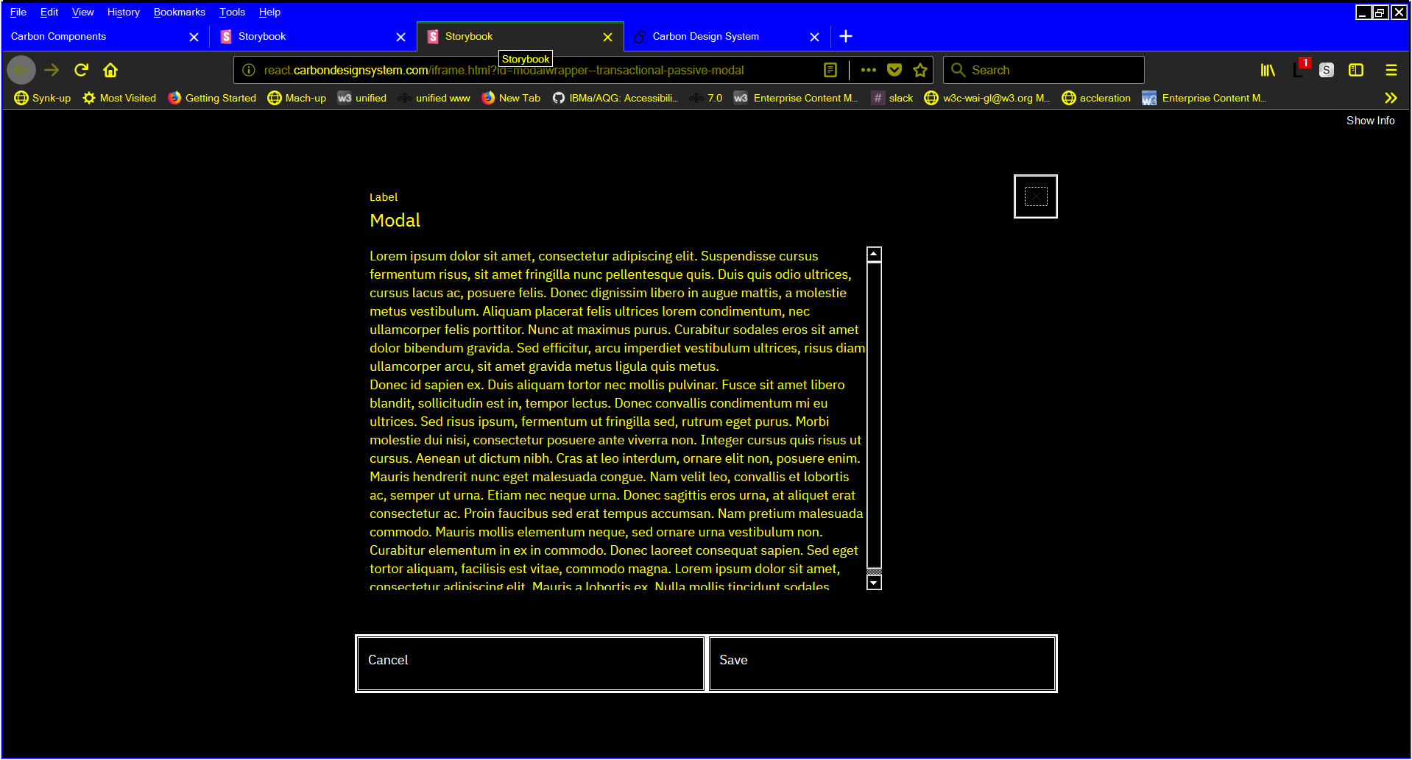Click the S extension icon in toolbar
The height and width of the screenshot is (760, 1412).
click(x=1327, y=70)
